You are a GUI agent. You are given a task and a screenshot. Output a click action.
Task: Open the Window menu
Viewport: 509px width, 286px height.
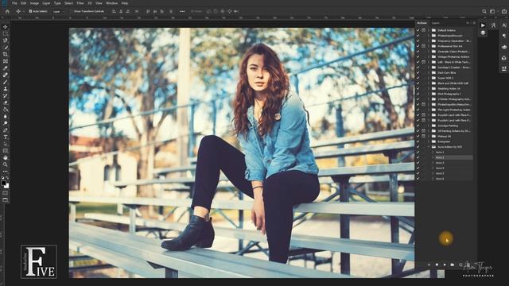pyautogui.click(x=111, y=3)
